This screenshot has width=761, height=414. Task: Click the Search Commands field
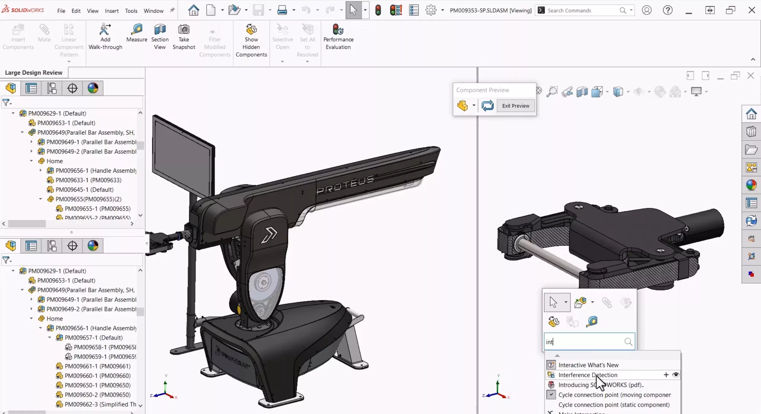[x=585, y=10]
